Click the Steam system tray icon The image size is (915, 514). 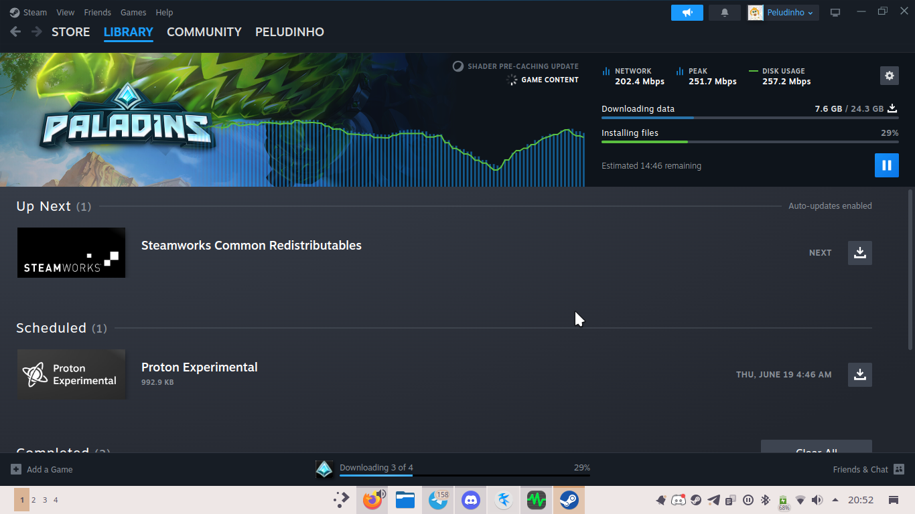[x=696, y=500]
